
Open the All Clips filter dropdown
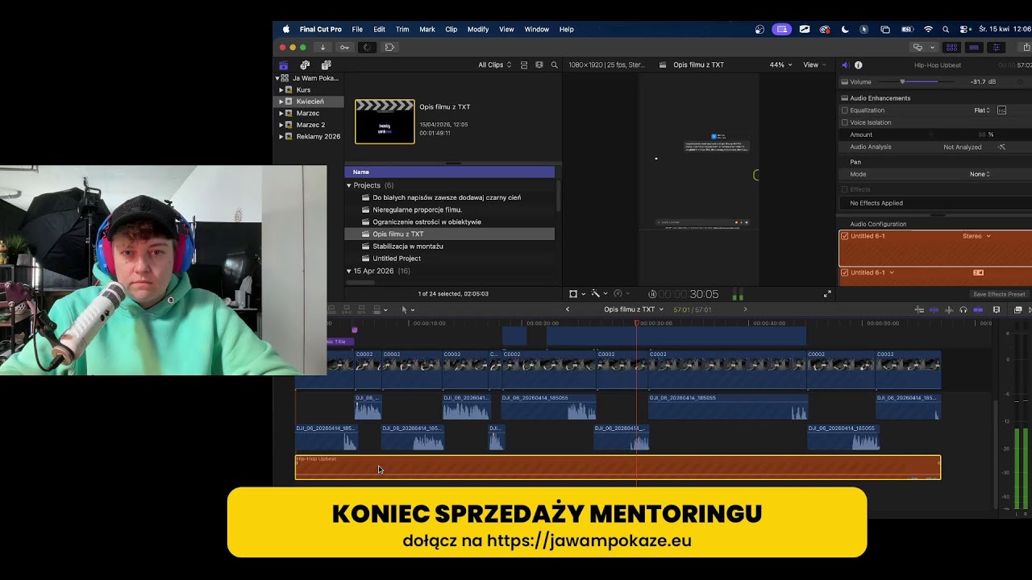point(494,65)
